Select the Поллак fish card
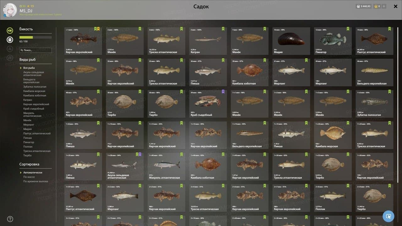Image resolution: width=402 pixels, height=226 pixels. pos(333,198)
